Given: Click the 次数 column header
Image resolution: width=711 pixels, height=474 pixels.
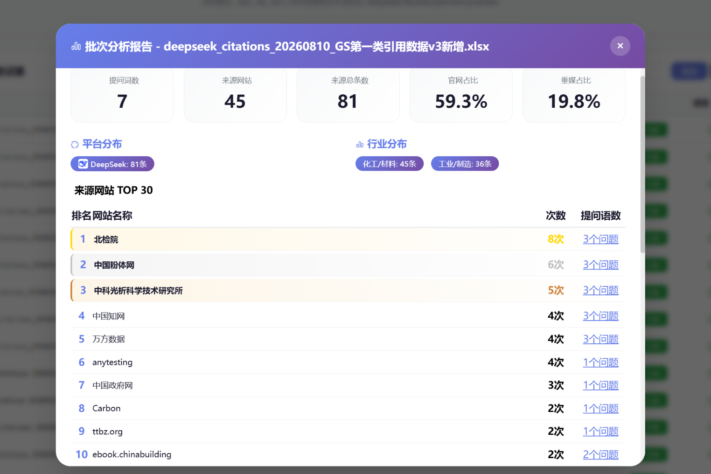Looking at the screenshot, I should 556,216.
